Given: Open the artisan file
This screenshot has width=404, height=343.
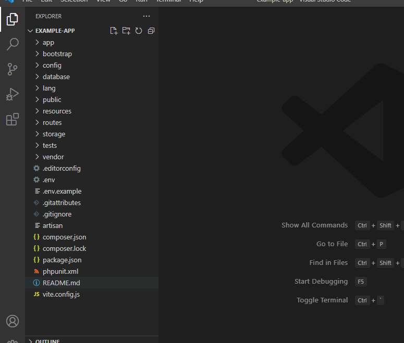Looking at the screenshot, I should (92, 226).
